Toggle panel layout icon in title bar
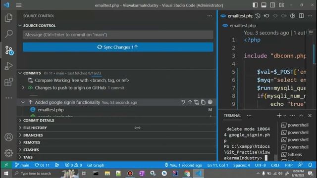This screenshot has width=317, height=178. [264, 5]
